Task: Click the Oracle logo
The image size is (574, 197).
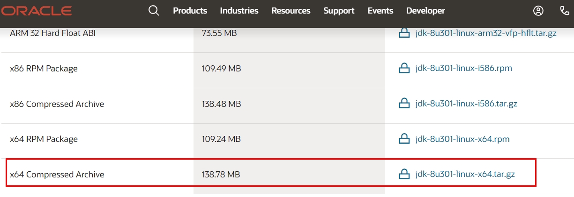Action: click(36, 11)
